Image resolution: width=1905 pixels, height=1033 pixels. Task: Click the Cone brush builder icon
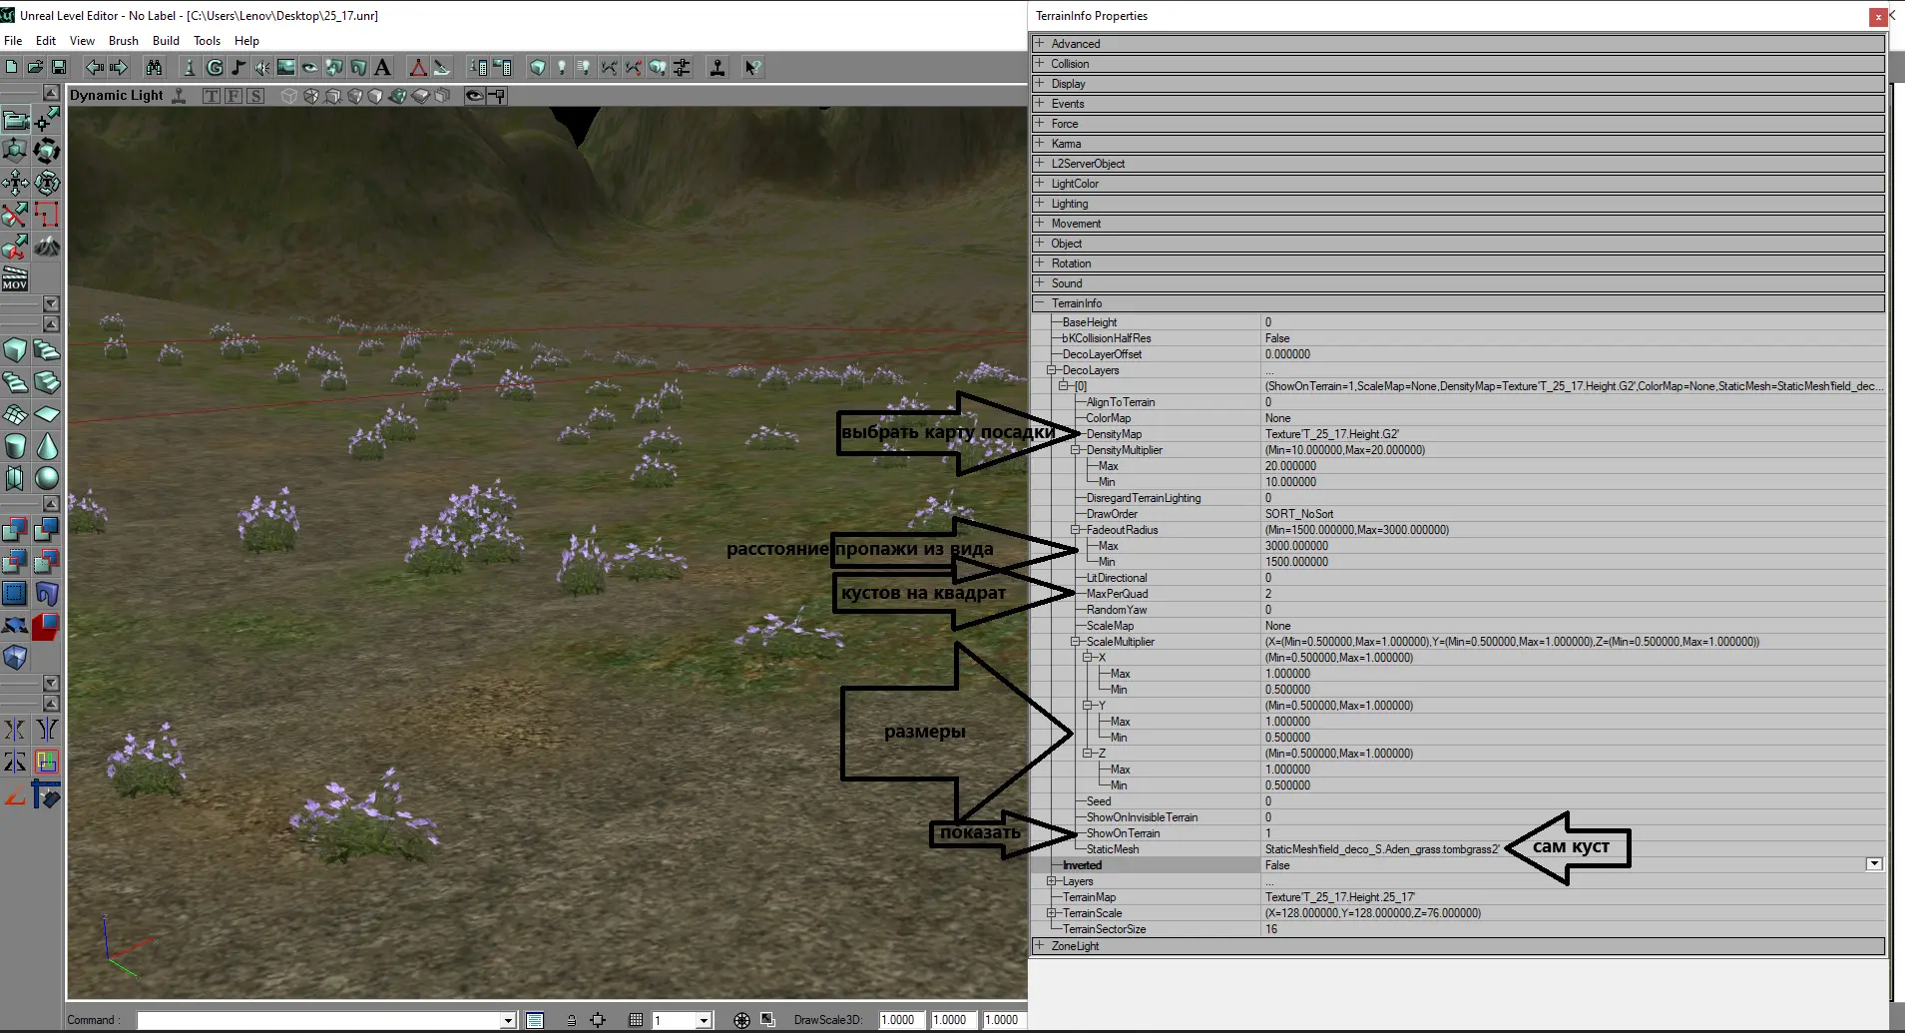47,446
